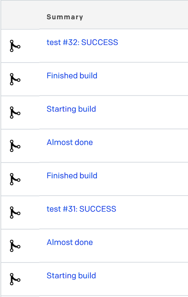Image resolution: width=188 pixels, height=297 pixels.
Task: Open the upper Starting build link
Action: (x=71, y=109)
